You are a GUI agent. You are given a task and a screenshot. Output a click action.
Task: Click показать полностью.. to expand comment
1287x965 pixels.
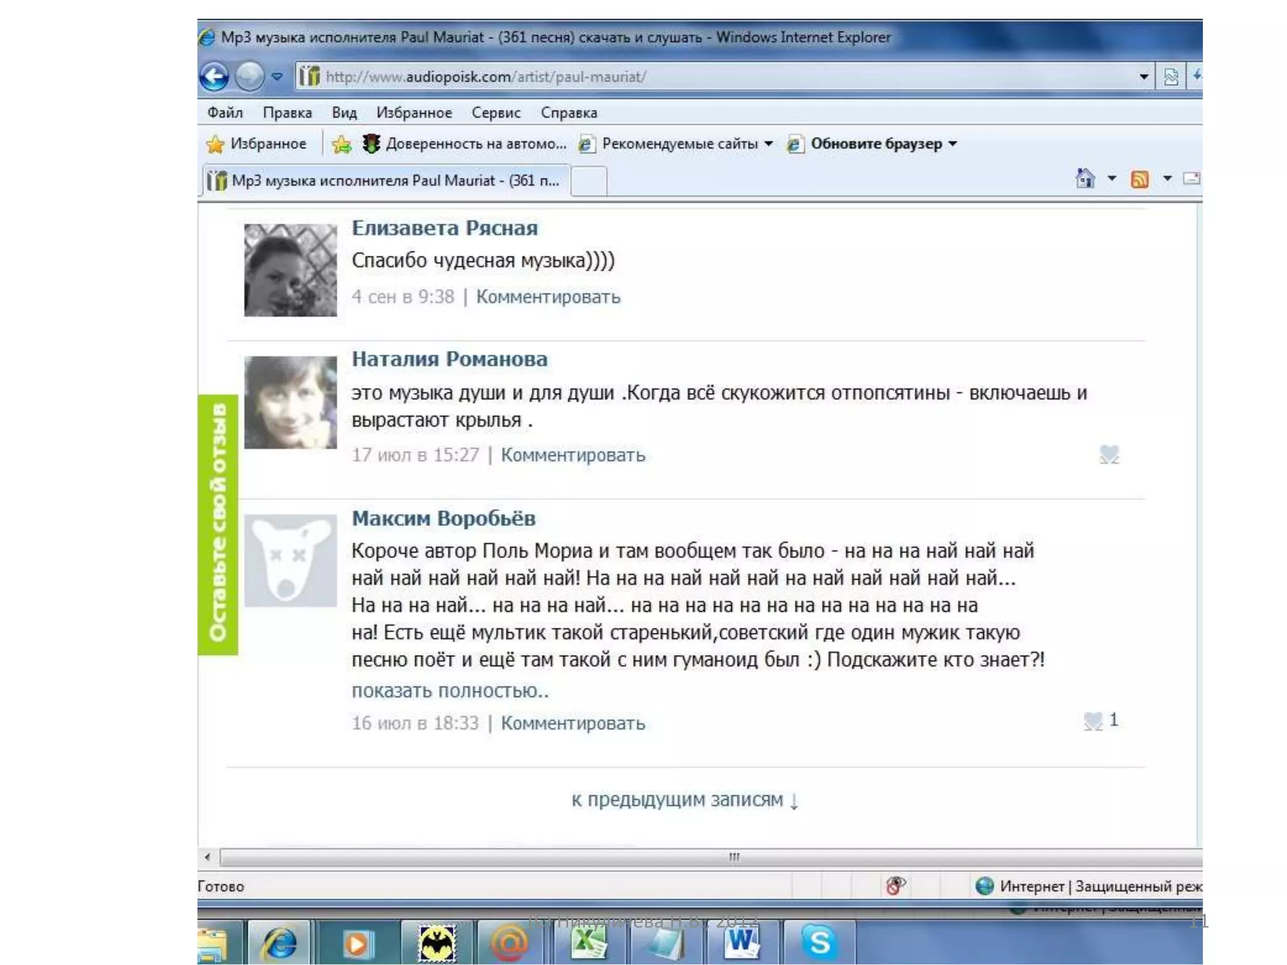450,690
